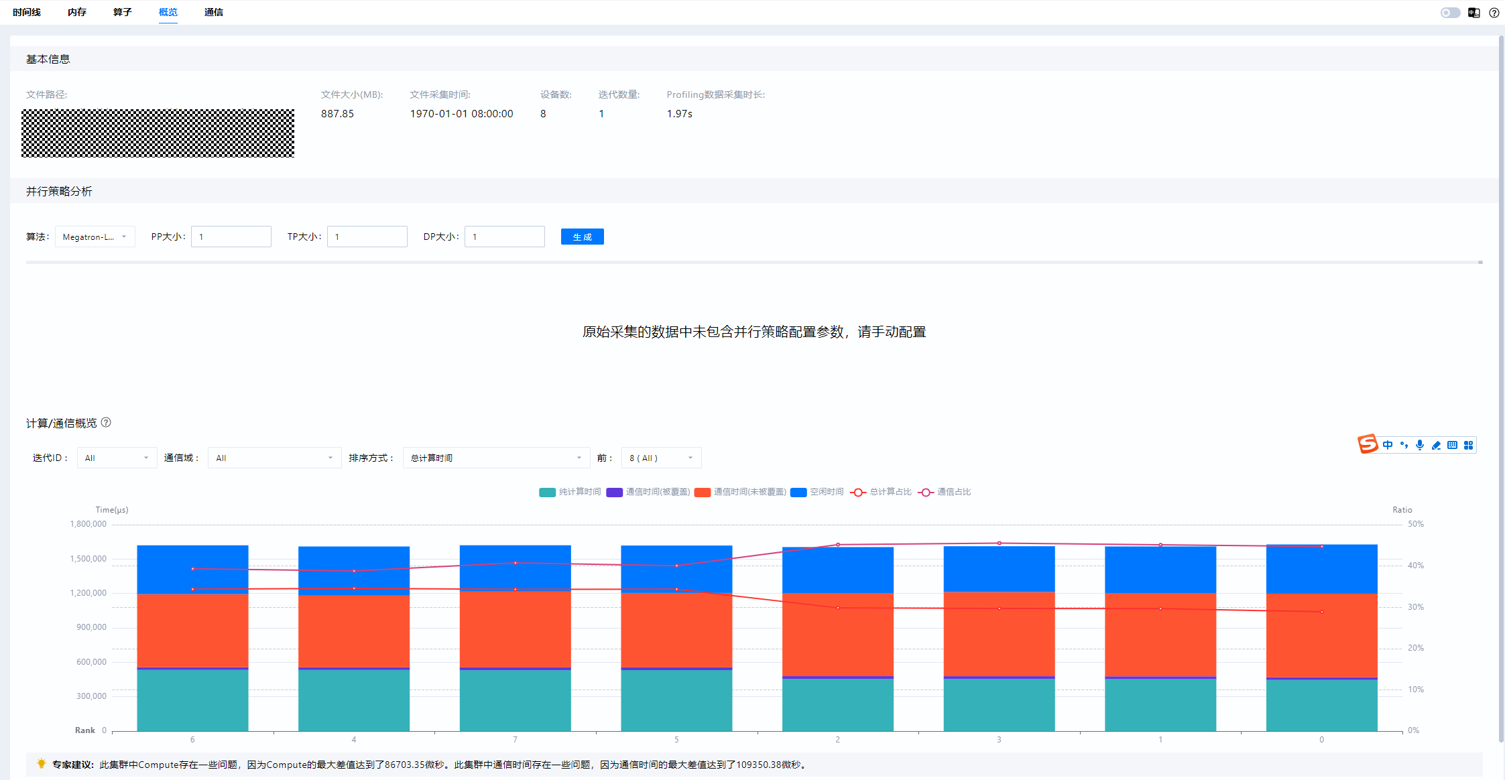Expand the 排序方式 总计算时间 dropdown
The height and width of the screenshot is (780, 1505).
point(496,458)
